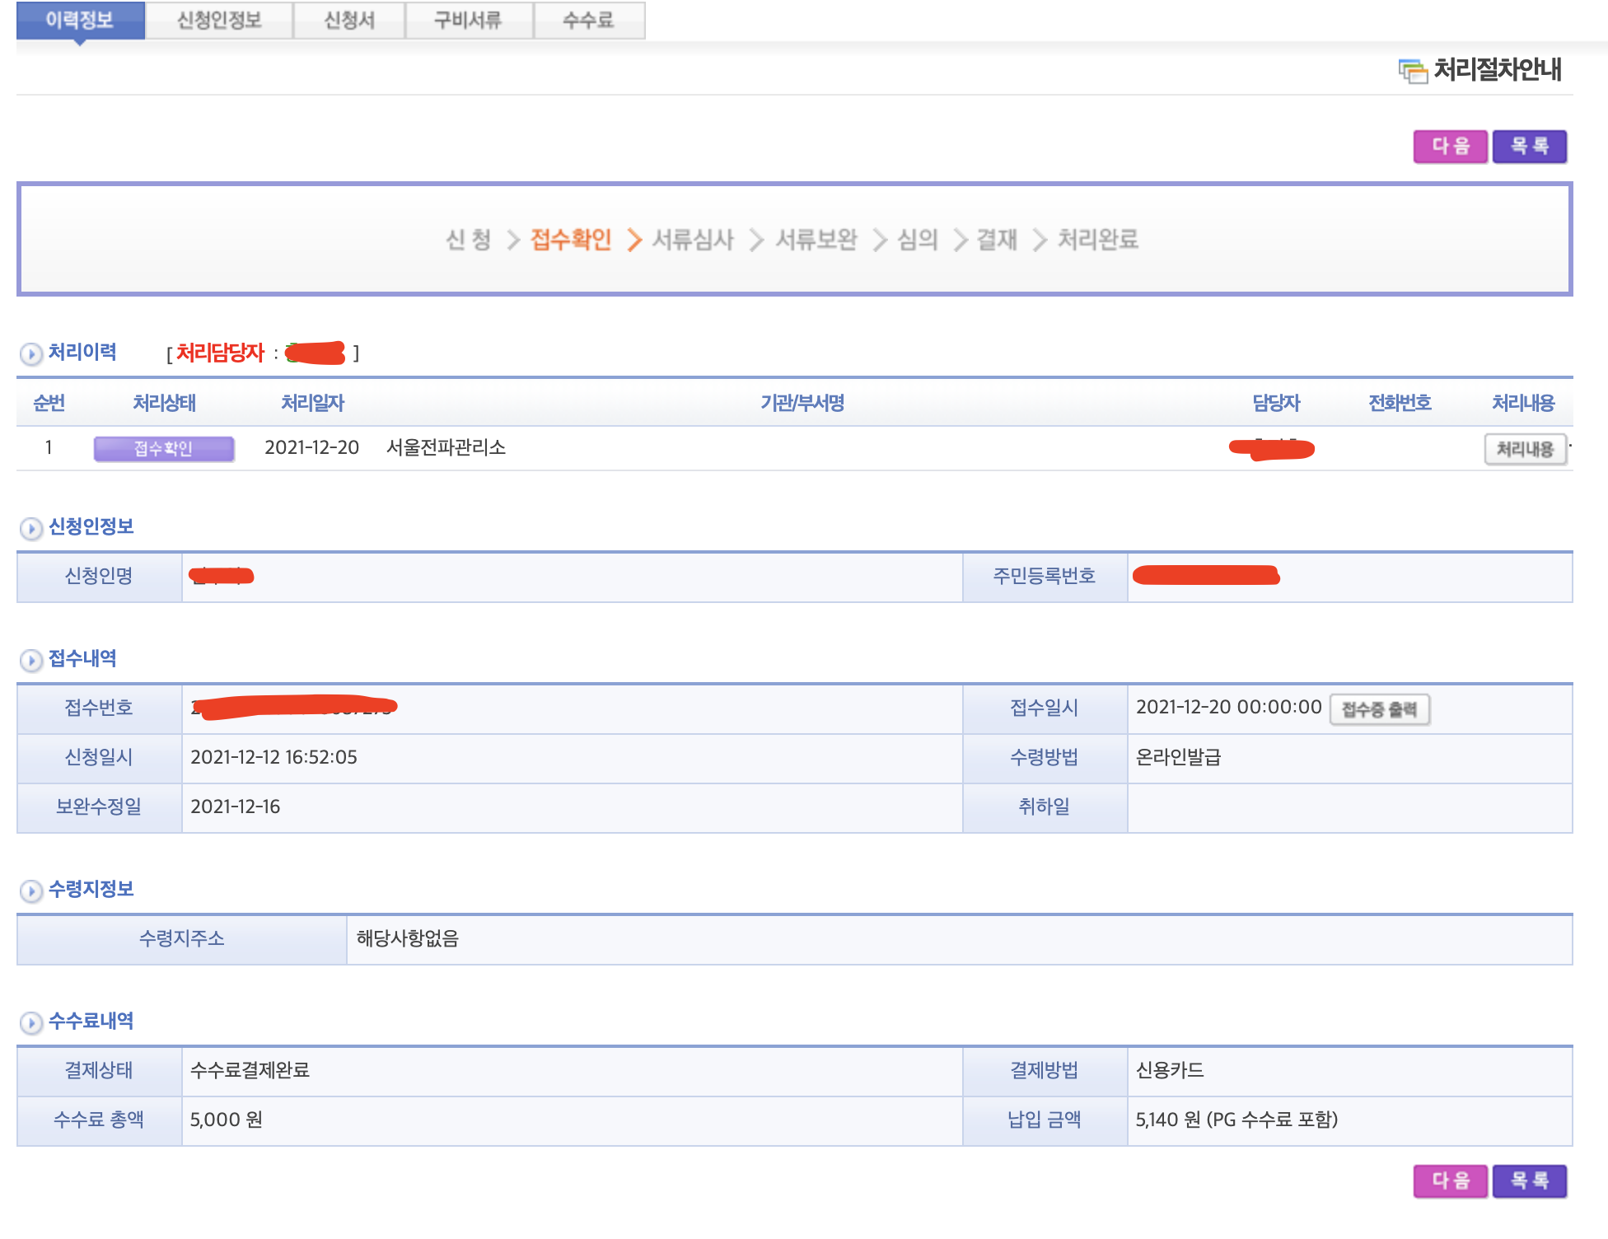Click bullet icon beside 접수내역 heading
The image size is (1608, 1239).
pos(30,660)
